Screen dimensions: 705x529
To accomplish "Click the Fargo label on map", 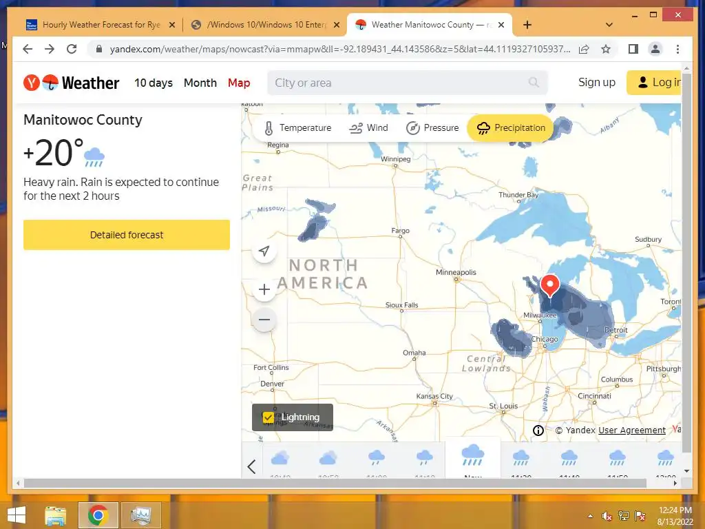I will pos(400,230).
